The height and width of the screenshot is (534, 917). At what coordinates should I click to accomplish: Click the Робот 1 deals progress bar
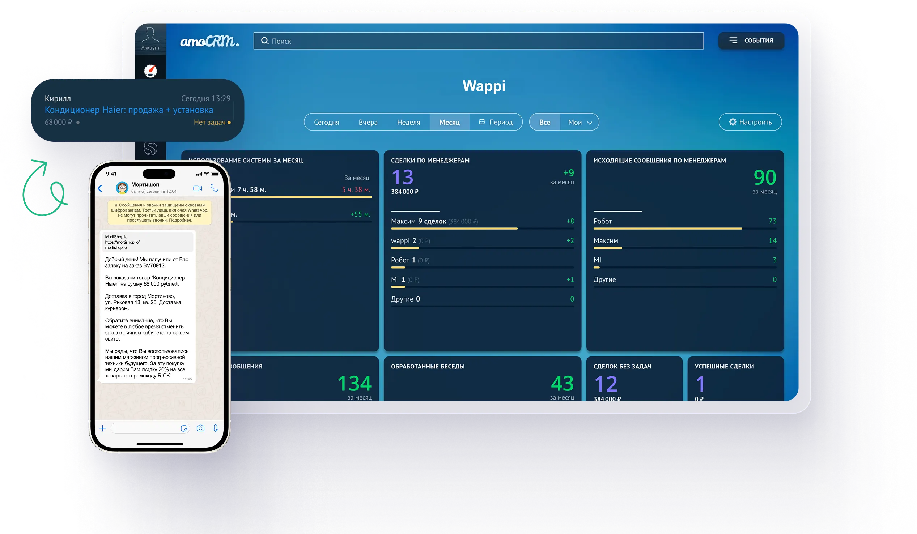tap(482, 268)
